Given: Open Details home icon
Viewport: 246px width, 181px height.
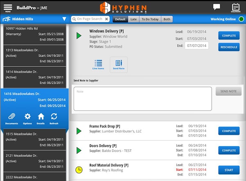Looking at the screenshot, I should pyautogui.click(x=41, y=118).
